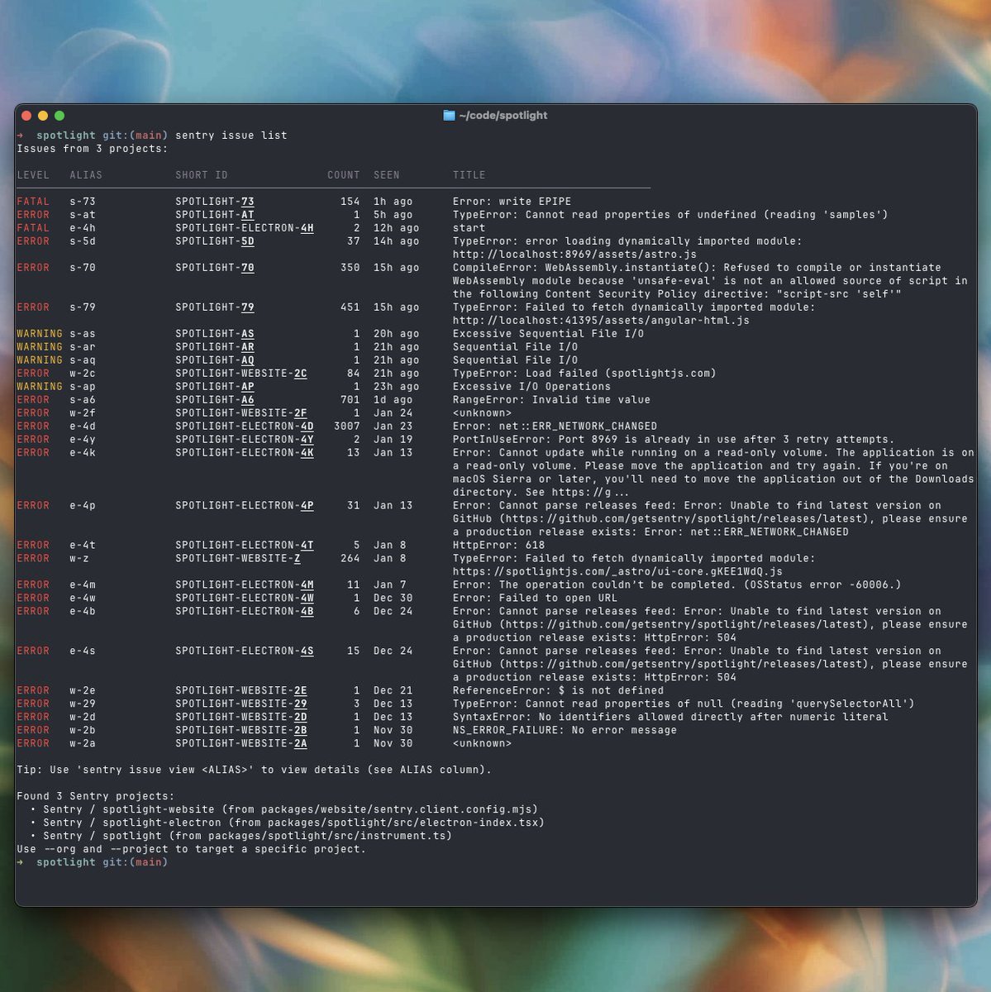Click the SHORT ID column header
Viewport: 991px width, 992px height.
coord(202,175)
